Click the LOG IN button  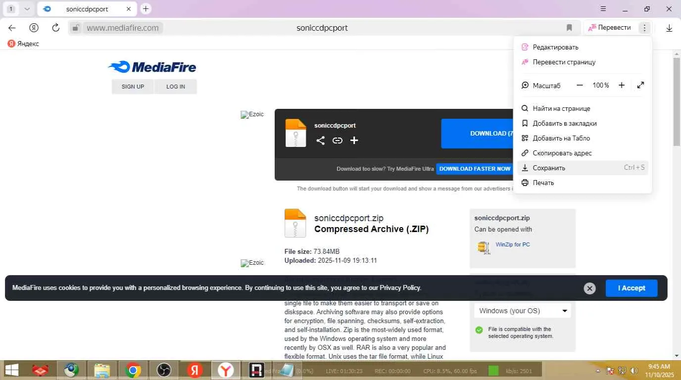[x=176, y=87]
